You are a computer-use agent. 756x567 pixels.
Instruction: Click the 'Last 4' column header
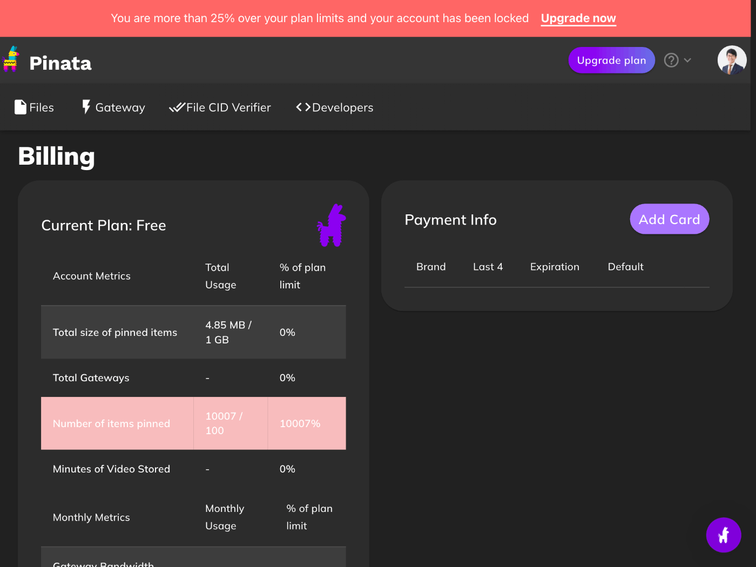pos(488,267)
